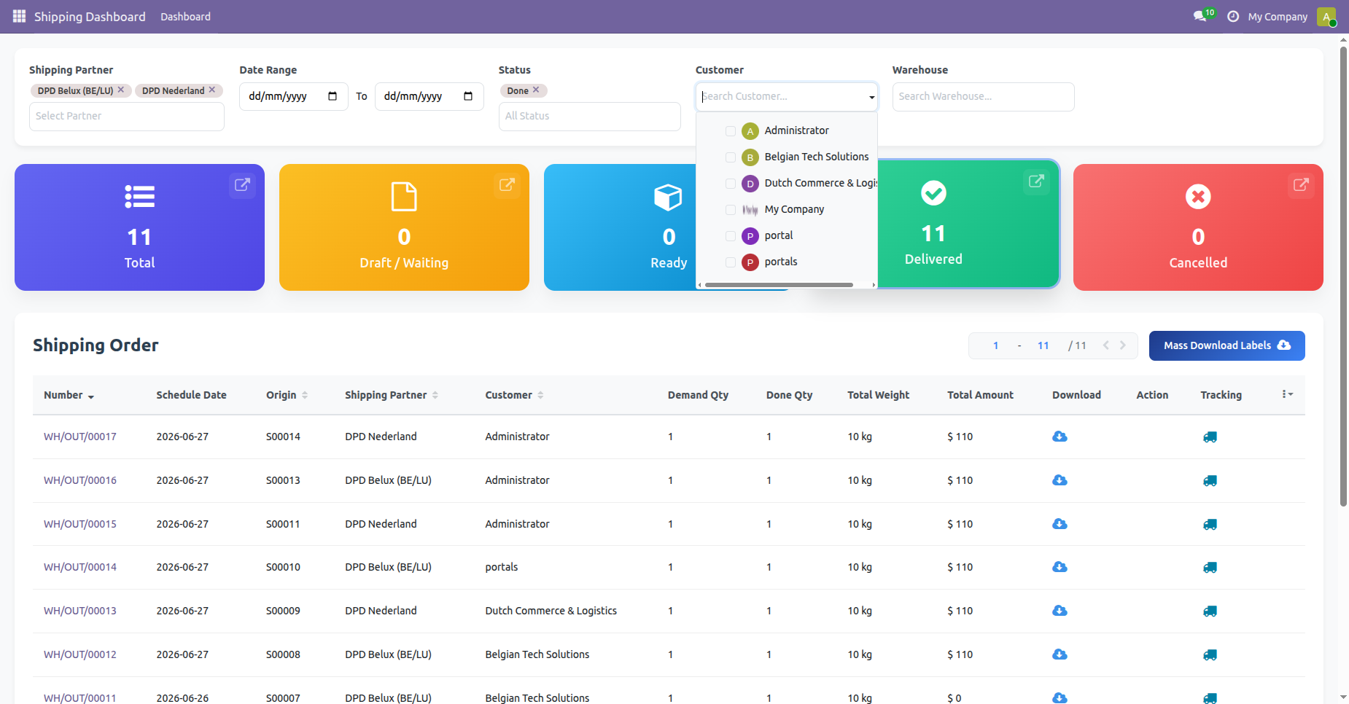Open the optional columns toggle in the table header
Screen dimensions: 1349x704
[x=1288, y=394]
